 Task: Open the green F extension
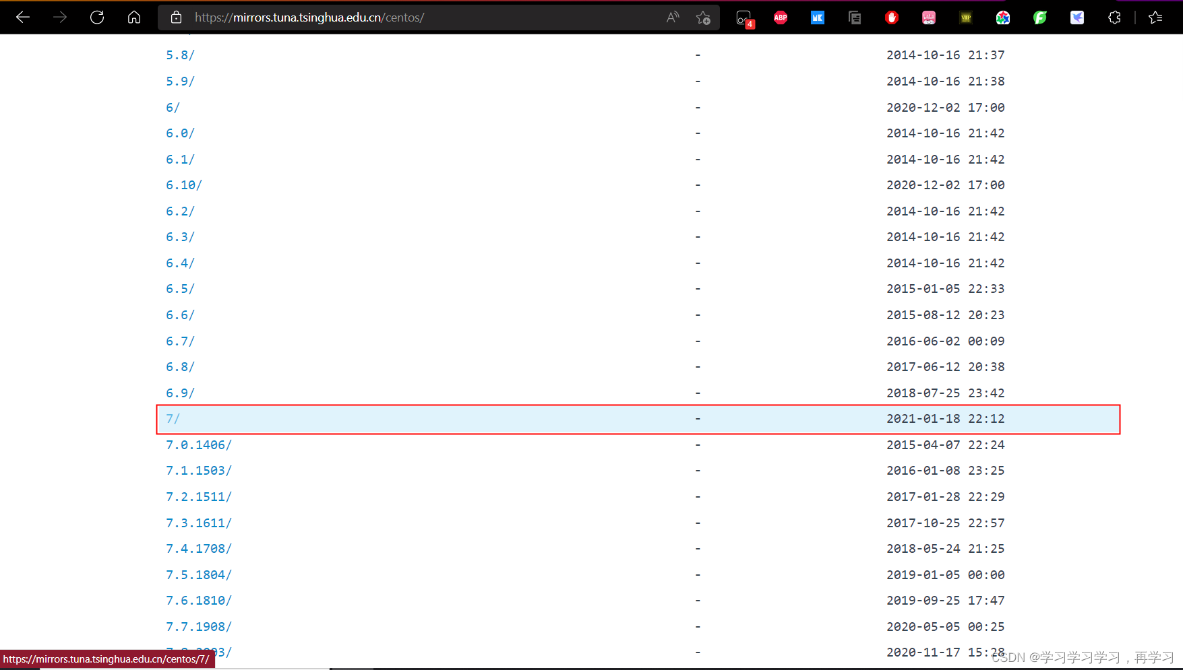pos(1040,18)
